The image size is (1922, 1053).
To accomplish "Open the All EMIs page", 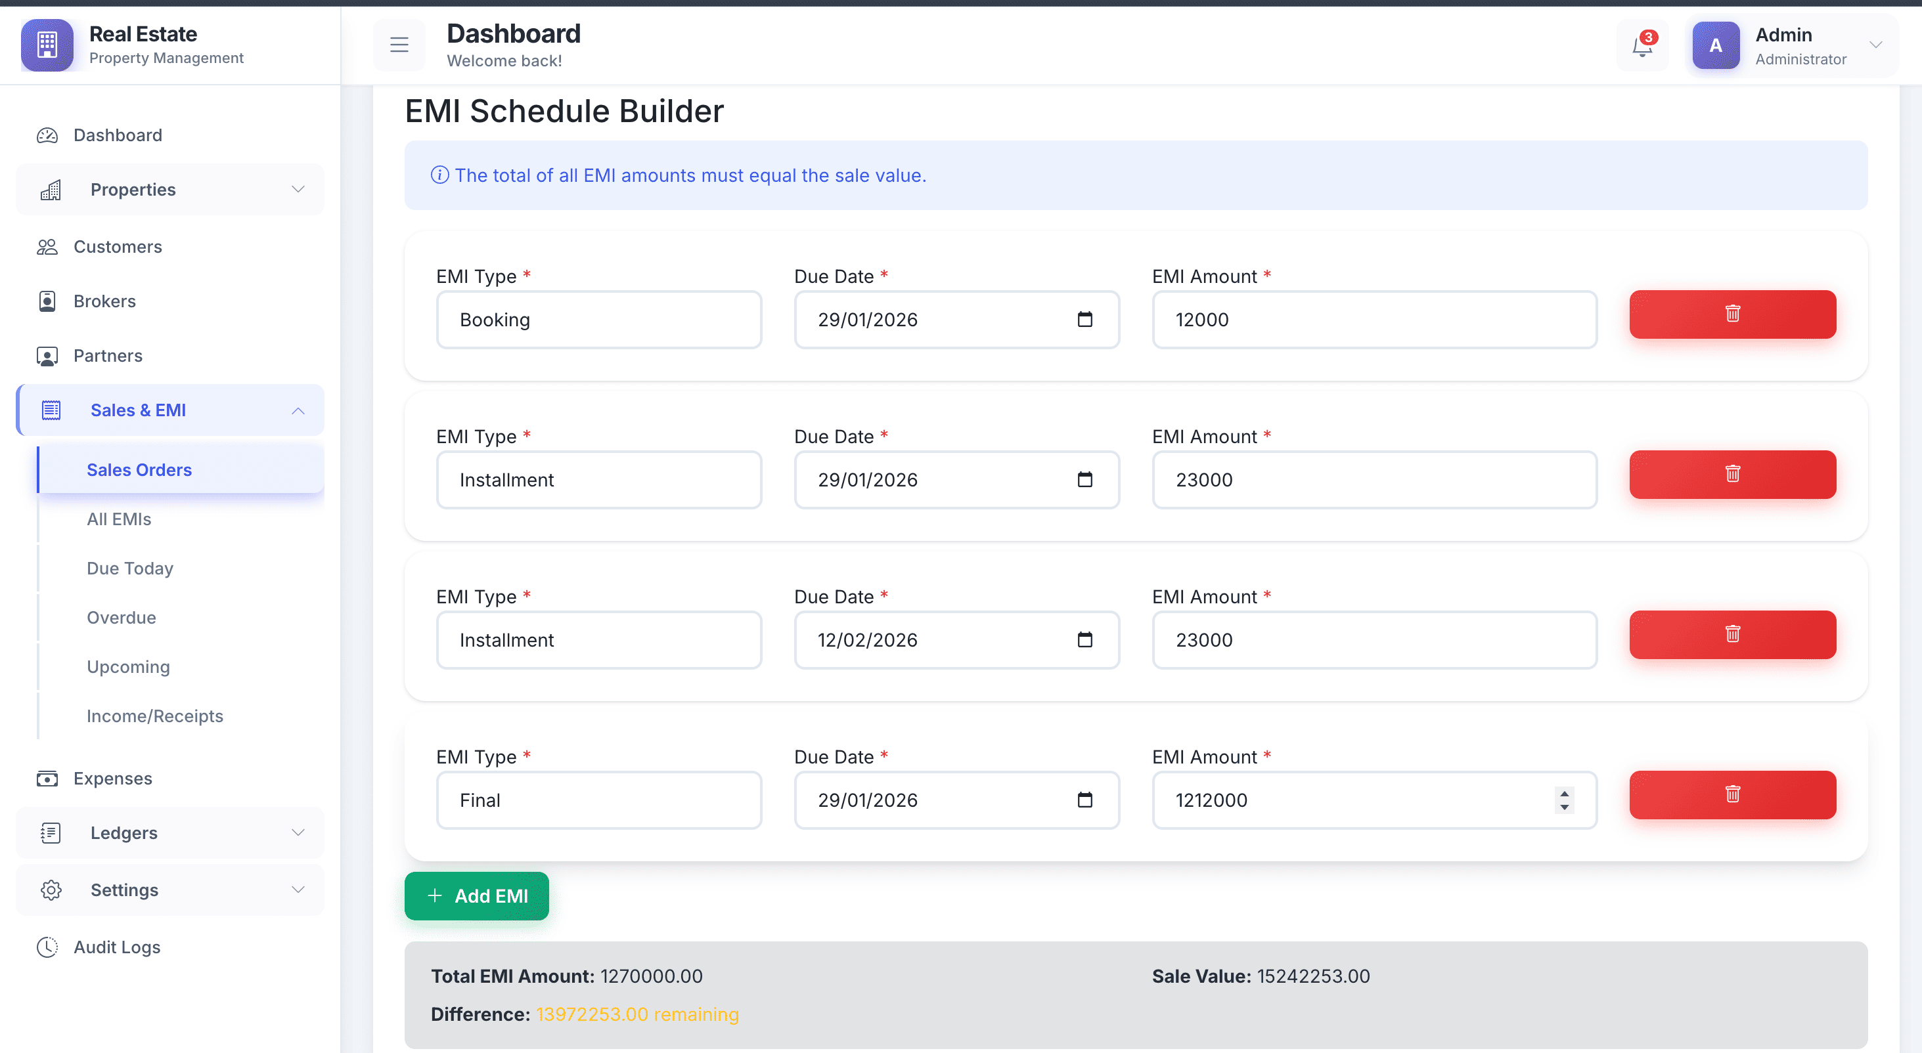I will pos(119,519).
